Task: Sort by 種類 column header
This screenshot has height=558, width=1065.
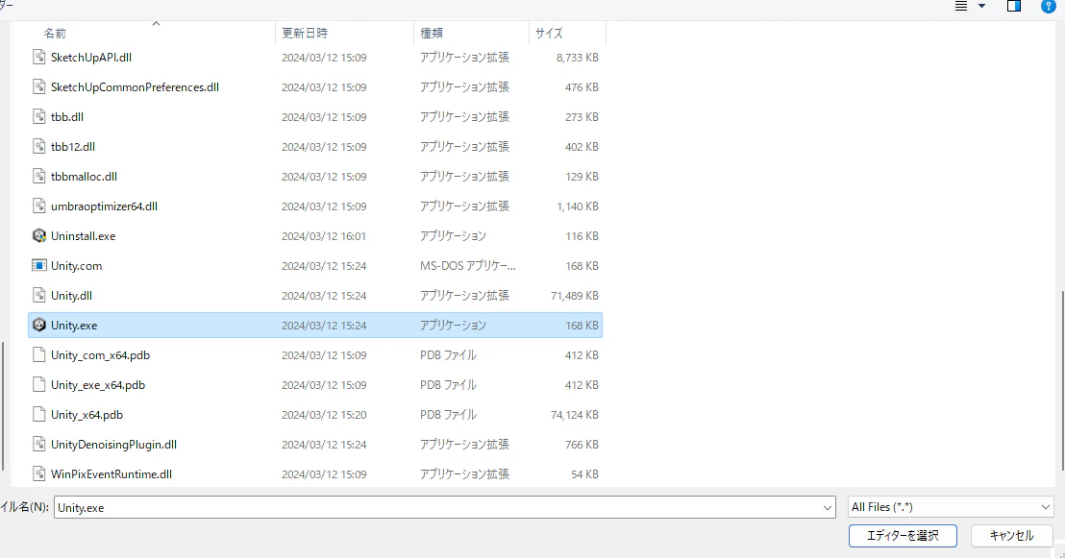Action: (432, 34)
